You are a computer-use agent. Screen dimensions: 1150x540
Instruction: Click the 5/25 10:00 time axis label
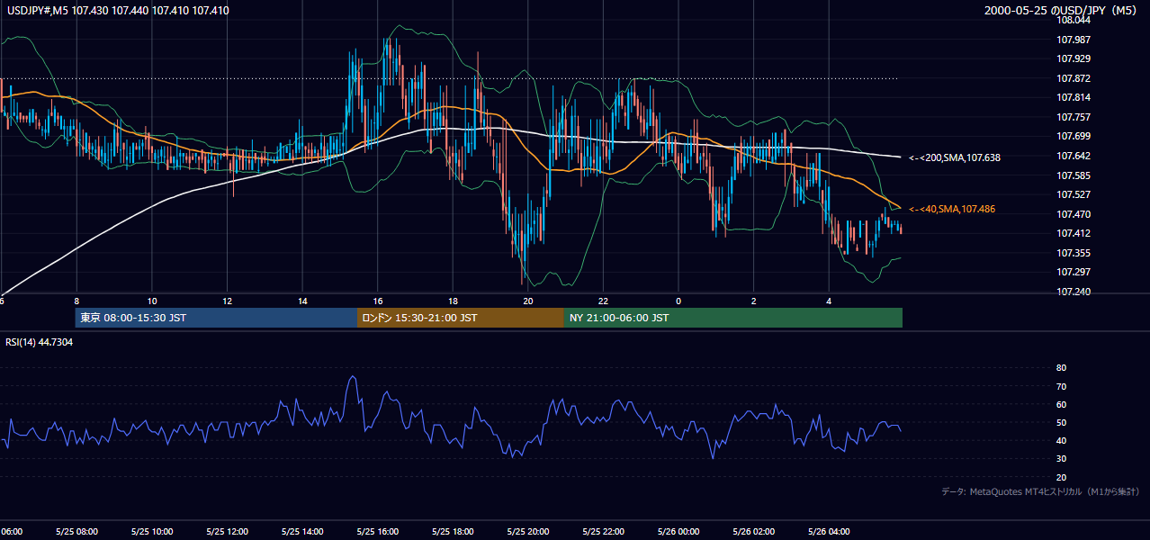click(152, 531)
